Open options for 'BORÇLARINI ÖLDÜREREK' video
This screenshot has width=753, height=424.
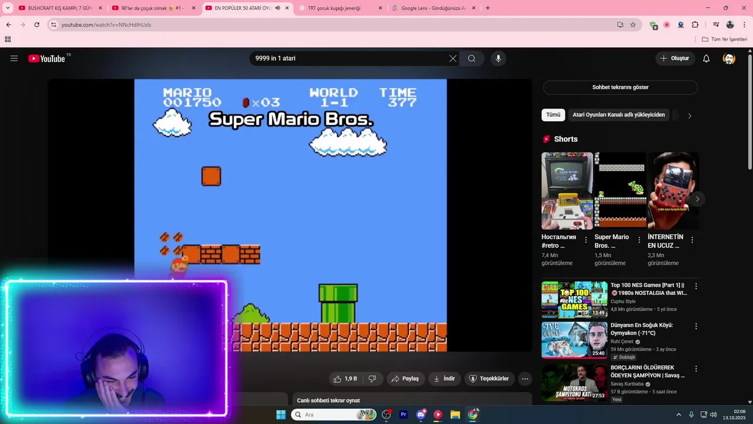pos(696,369)
